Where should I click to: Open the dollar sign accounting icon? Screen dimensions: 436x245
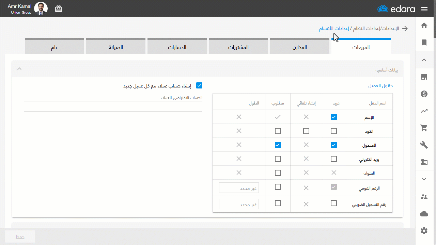click(424, 94)
